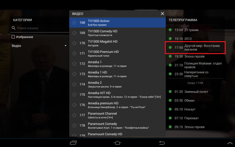The width and height of the screenshot is (235, 147).
Task: Select channel Amedia 1 HD
Action: click(x=117, y=74)
